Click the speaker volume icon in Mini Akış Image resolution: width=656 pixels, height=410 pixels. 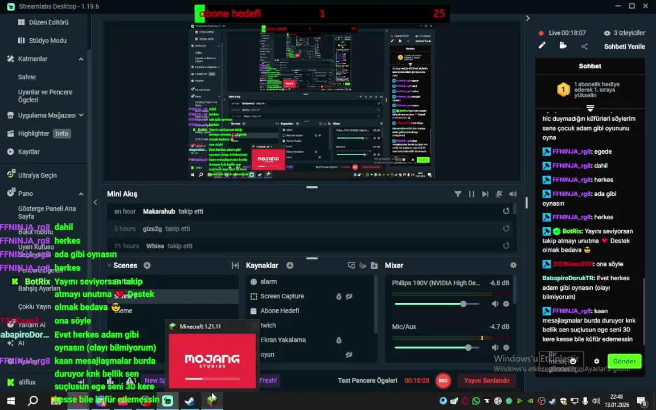513,194
